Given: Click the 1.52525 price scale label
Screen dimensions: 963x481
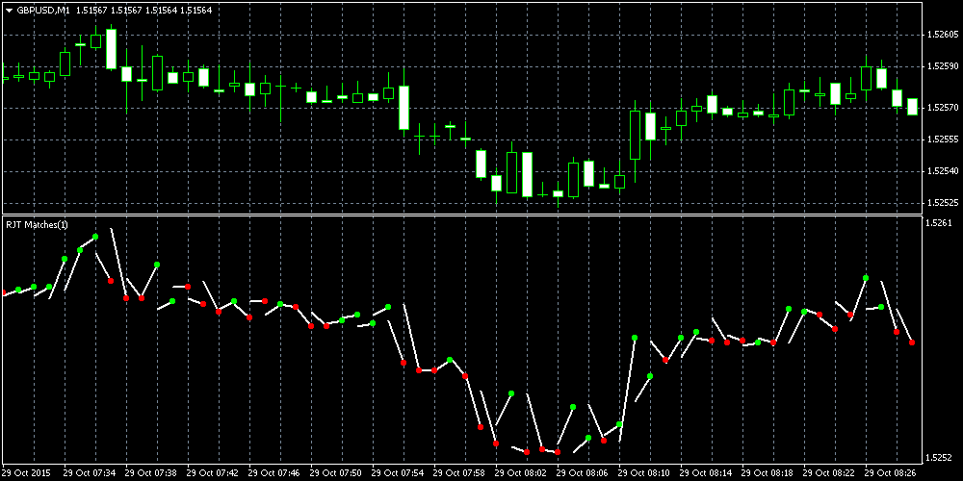Looking at the screenshot, I should 942,202.
